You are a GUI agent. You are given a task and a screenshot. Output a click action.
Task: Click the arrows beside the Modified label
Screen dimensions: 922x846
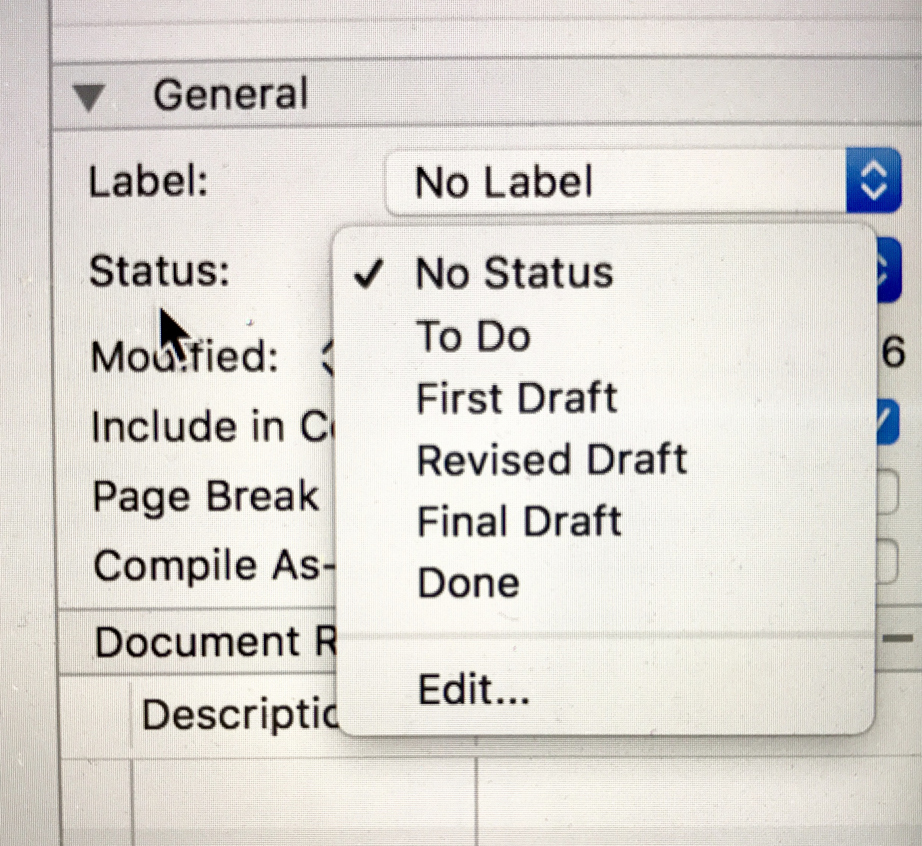coord(328,357)
